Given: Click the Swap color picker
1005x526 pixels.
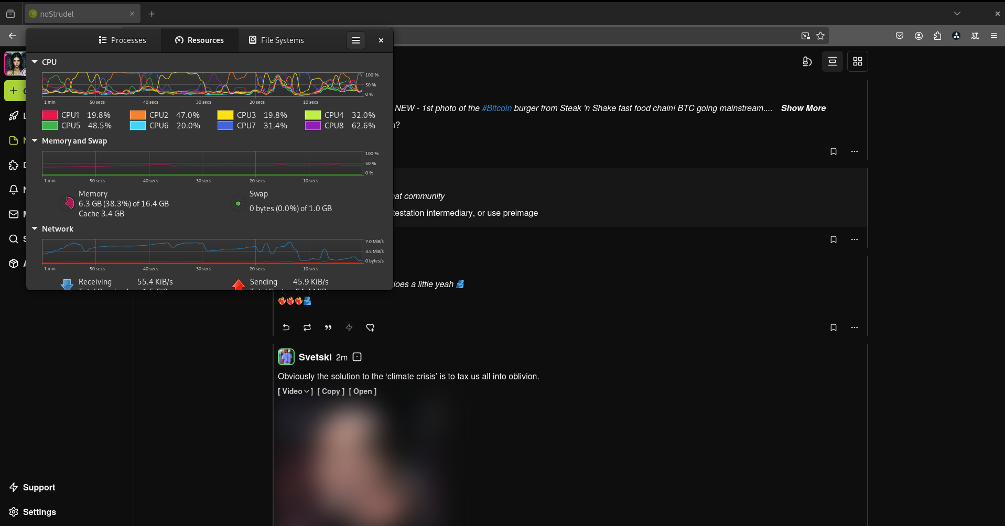Looking at the screenshot, I should click(238, 203).
